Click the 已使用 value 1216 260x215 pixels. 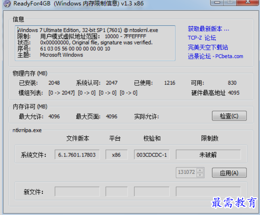pos(170,83)
